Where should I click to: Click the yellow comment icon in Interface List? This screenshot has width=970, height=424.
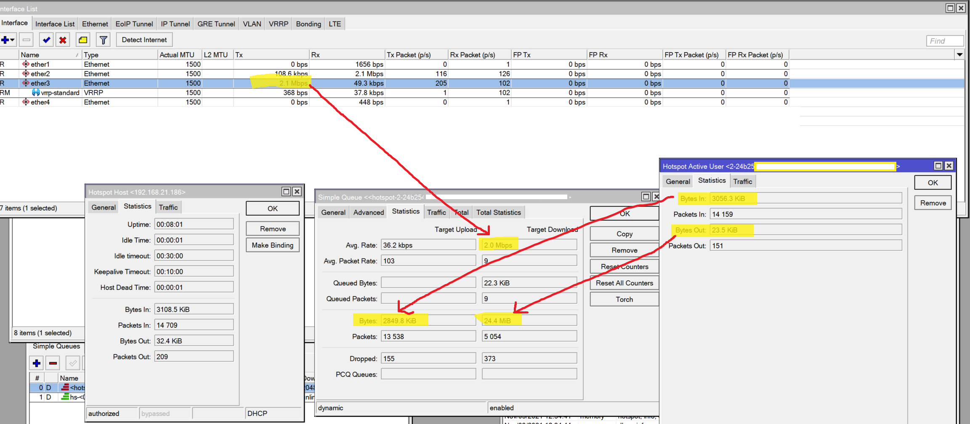[x=83, y=40]
